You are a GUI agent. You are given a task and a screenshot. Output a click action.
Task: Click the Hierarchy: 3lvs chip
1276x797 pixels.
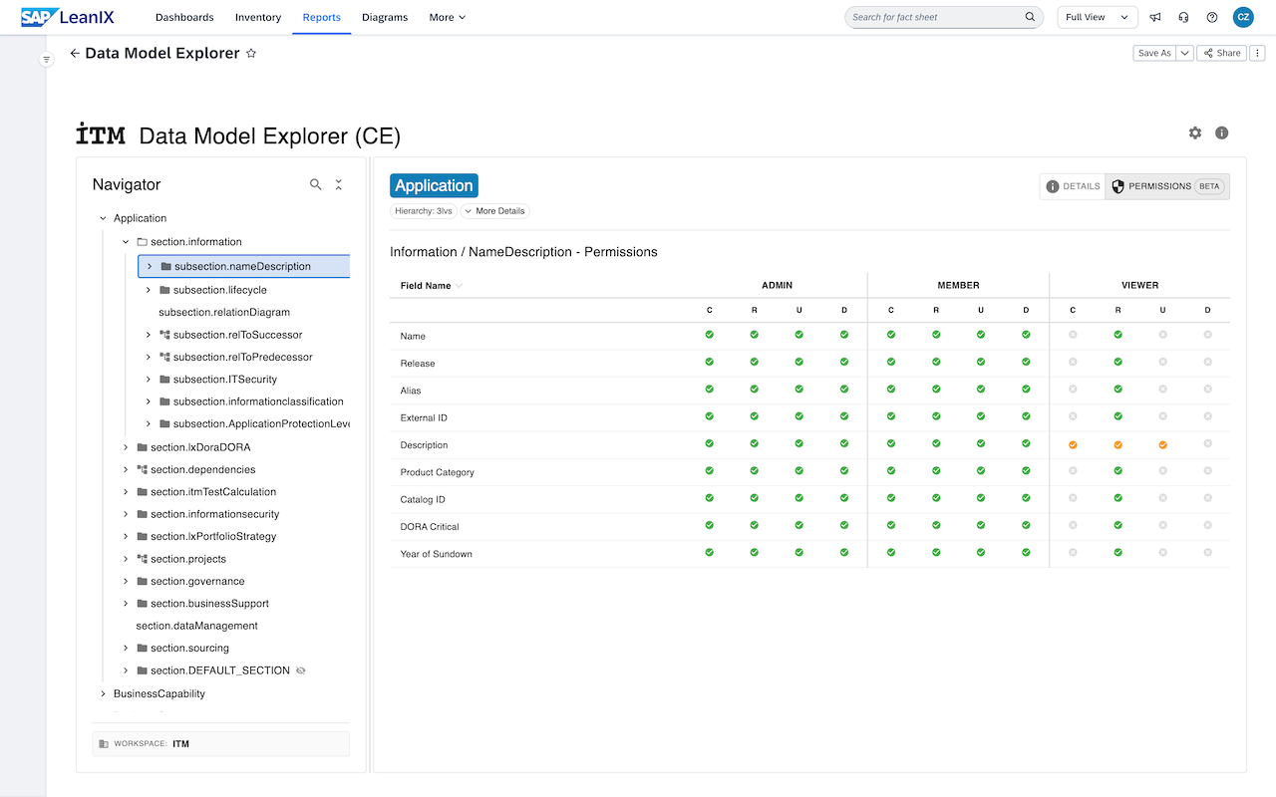click(424, 211)
